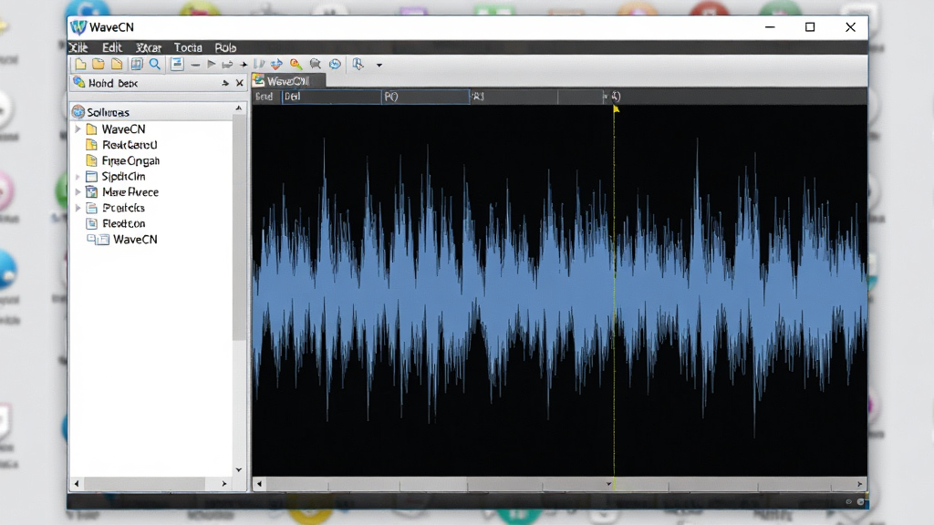Screen dimensions: 934x525
Task: Click the orange magnifier with green handle
Action: click(296, 65)
